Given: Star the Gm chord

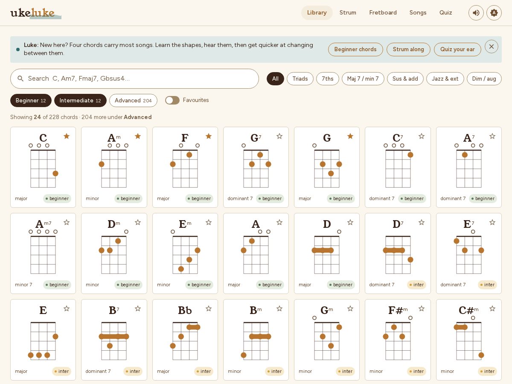Looking at the screenshot, I should [350, 308].
